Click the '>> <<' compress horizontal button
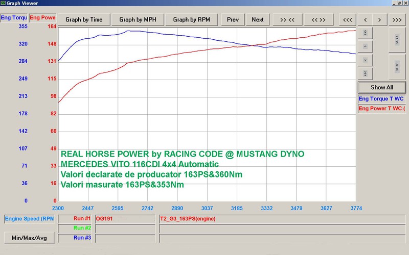This screenshot has width=409, height=255. point(287,20)
